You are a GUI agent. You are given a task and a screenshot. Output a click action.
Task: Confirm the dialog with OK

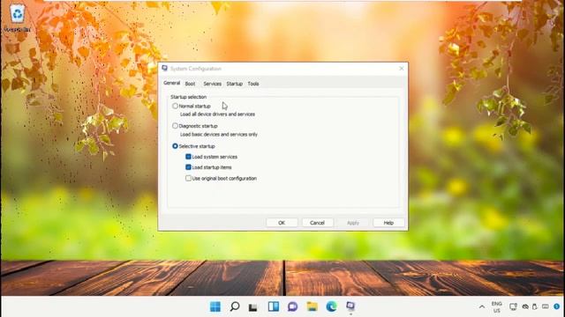point(282,223)
